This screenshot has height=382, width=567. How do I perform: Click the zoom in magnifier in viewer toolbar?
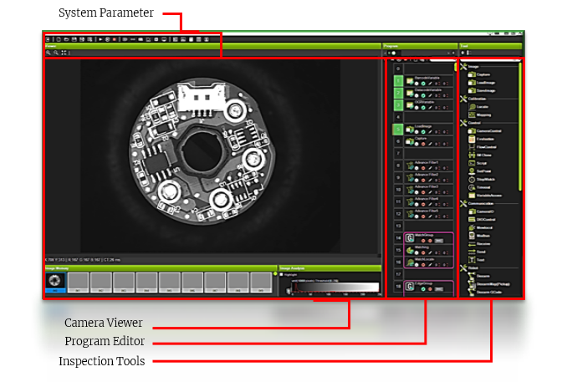[x=48, y=53]
